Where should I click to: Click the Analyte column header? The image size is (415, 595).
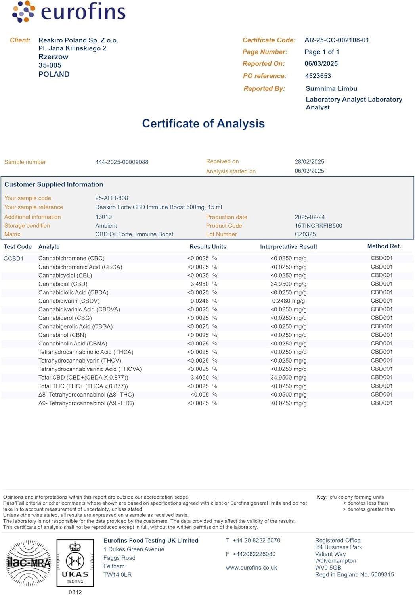coord(49,247)
